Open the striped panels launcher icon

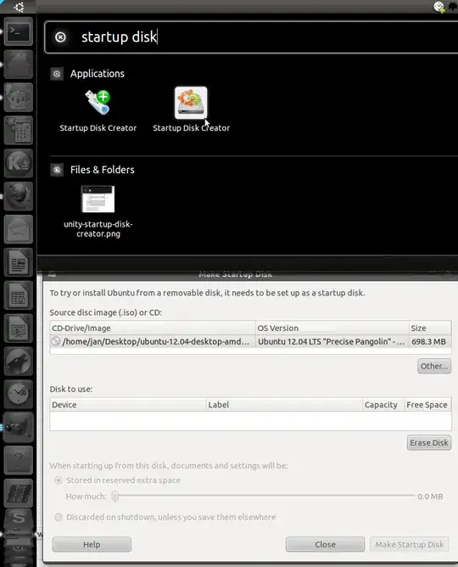(x=18, y=493)
